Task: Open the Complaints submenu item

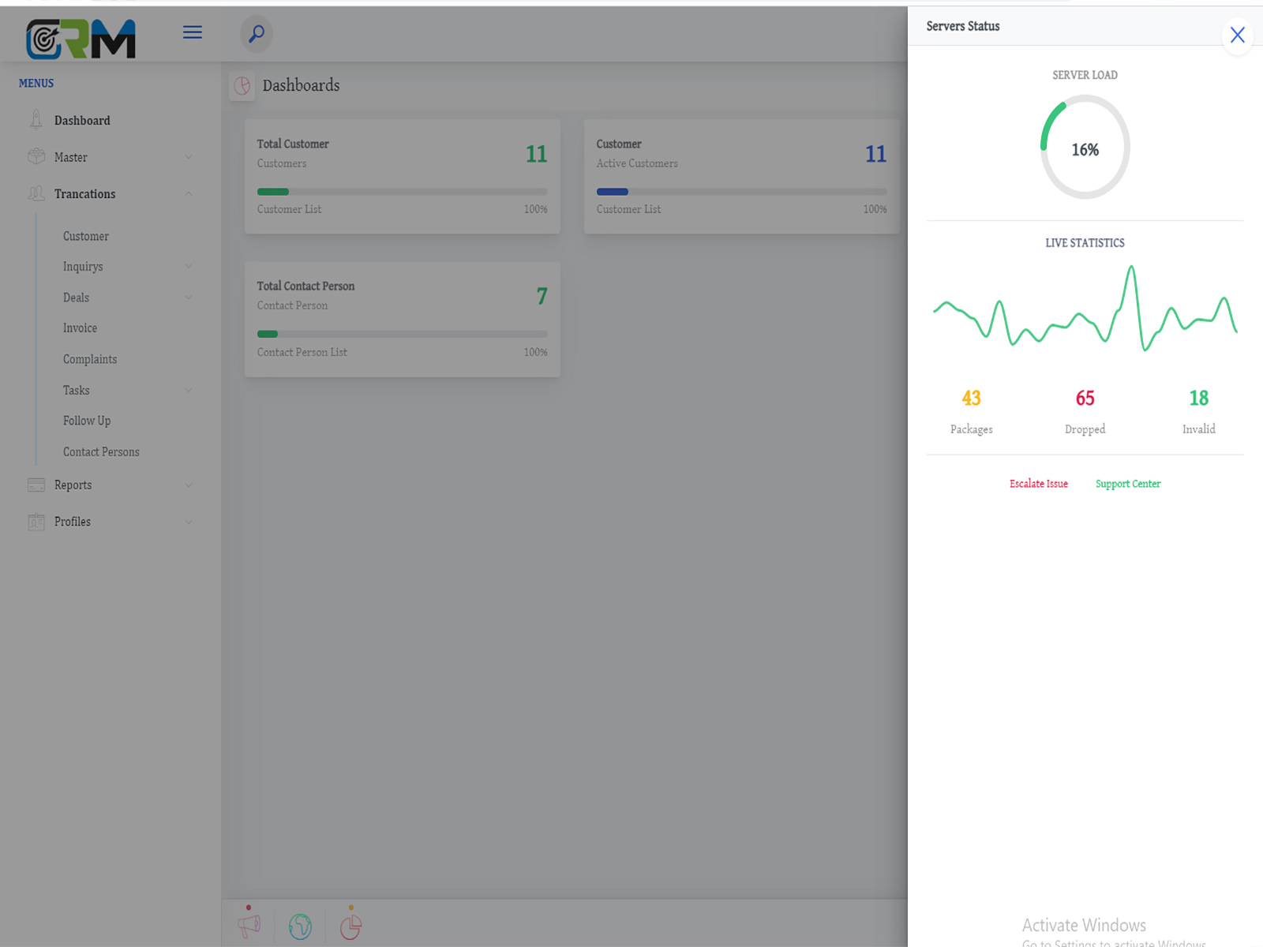Action: tap(90, 359)
